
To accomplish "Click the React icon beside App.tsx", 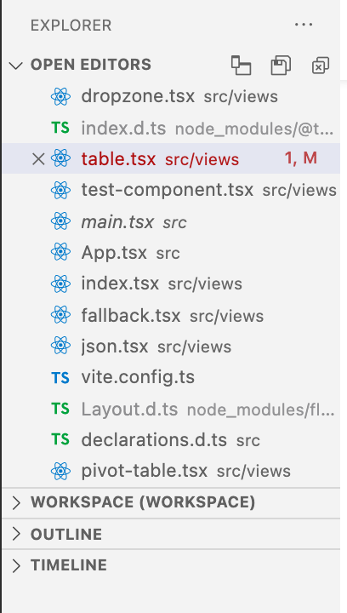I will [x=60, y=253].
